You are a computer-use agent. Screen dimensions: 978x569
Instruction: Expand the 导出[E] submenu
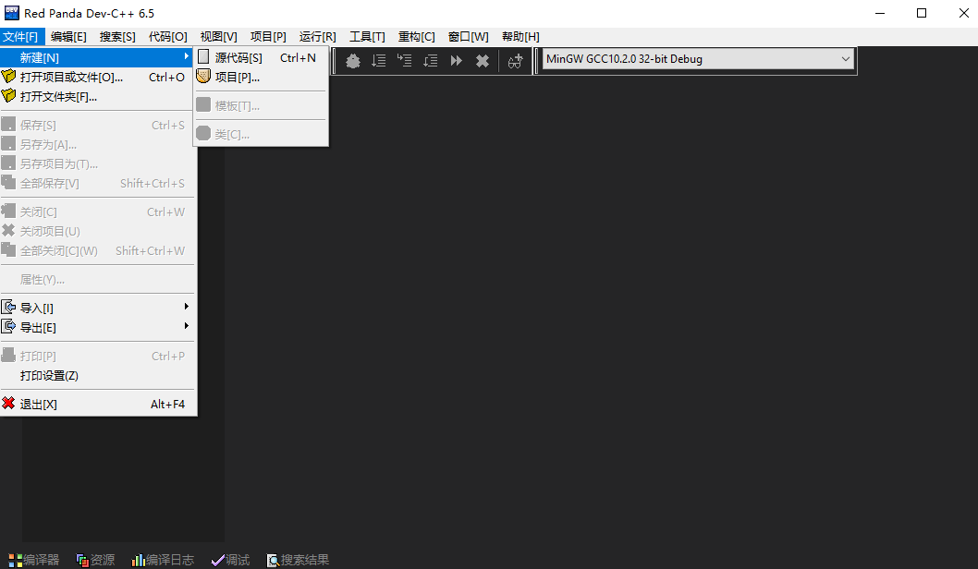point(37,327)
